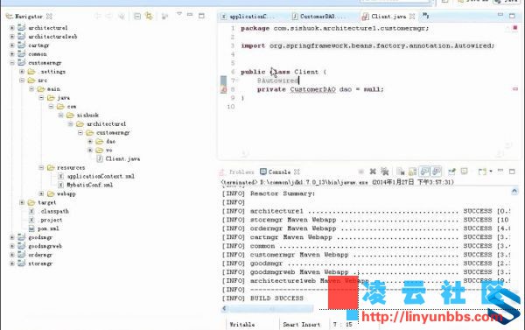Open the Navigator view menu triangle
The width and height of the screenshot is (525, 330).
(x=179, y=14)
